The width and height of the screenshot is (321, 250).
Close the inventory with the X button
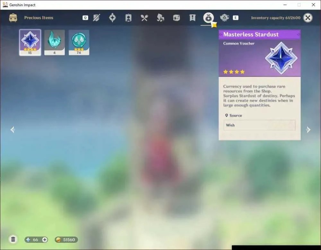(308, 18)
